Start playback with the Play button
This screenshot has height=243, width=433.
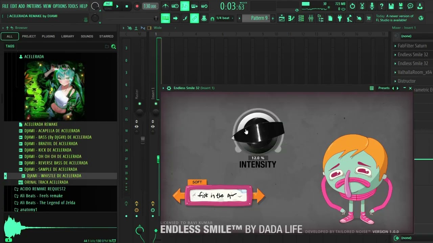117,6
